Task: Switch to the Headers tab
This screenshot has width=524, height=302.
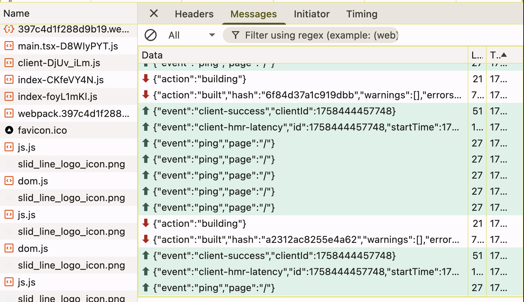Action: [x=194, y=14]
